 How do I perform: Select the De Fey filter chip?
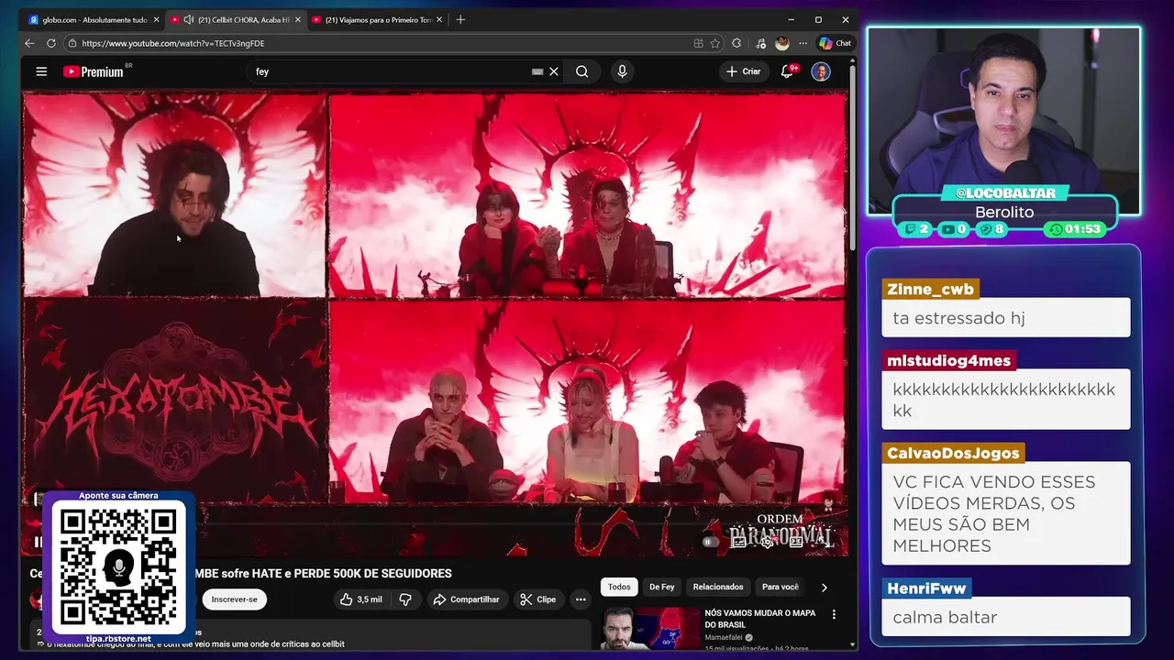click(661, 587)
